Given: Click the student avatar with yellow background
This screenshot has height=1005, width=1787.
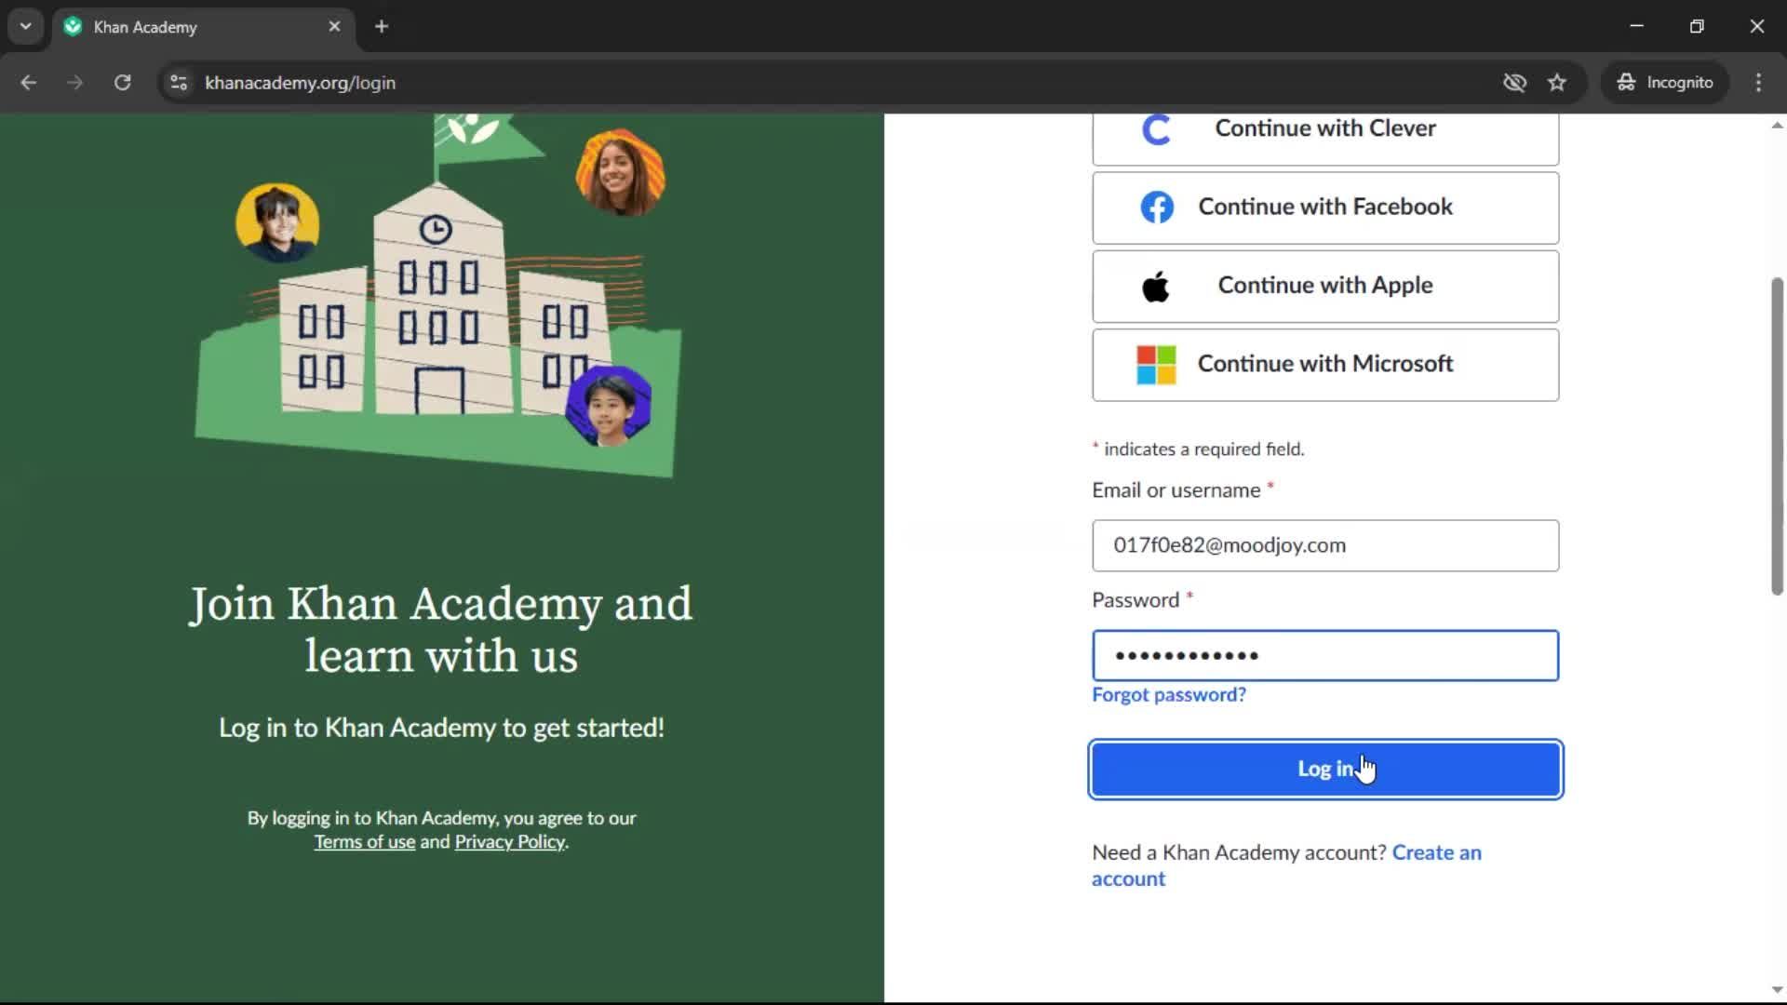Looking at the screenshot, I should [x=277, y=223].
